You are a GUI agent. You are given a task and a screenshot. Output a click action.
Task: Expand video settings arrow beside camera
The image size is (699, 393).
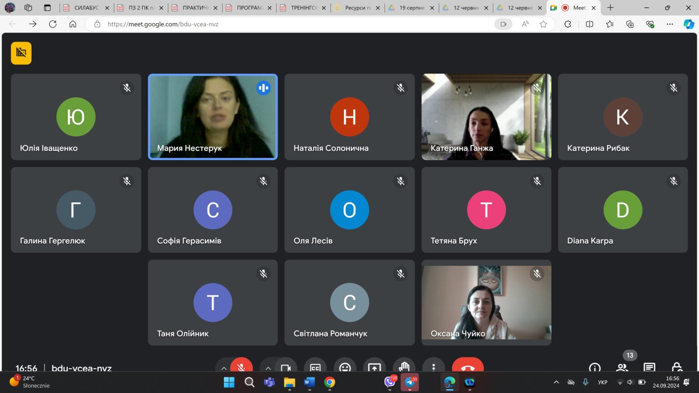[x=268, y=368]
